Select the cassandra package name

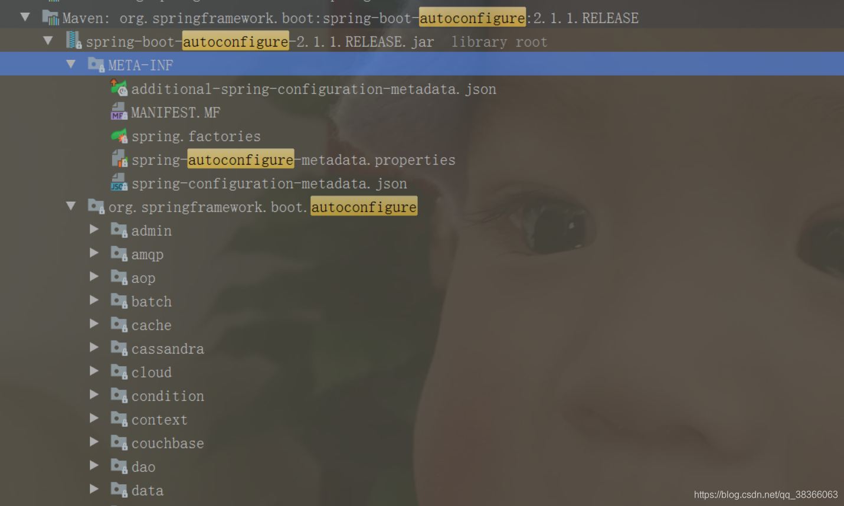pyautogui.click(x=168, y=349)
